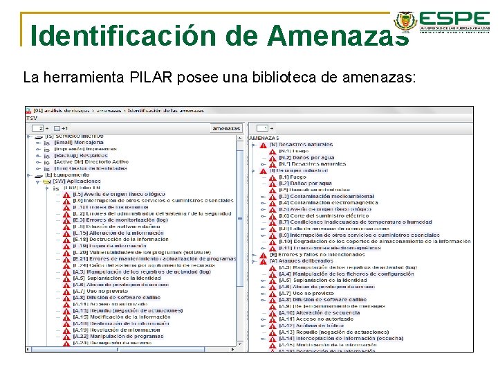498x374 pixels.
Task: Select [E.8] Difusión de software dañino
Action: pyautogui.click(x=117, y=226)
